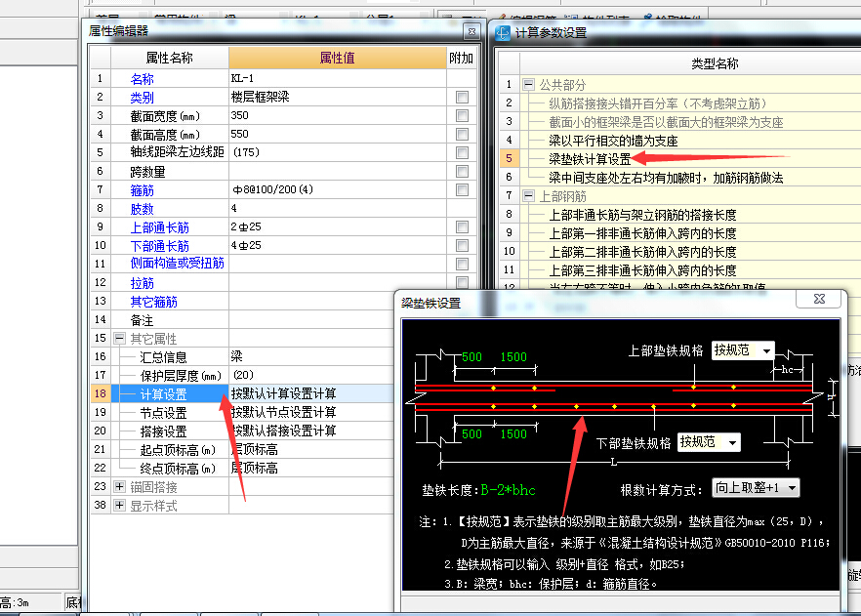Edit the 350 section width value
The image size is (861, 616).
pos(337,116)
